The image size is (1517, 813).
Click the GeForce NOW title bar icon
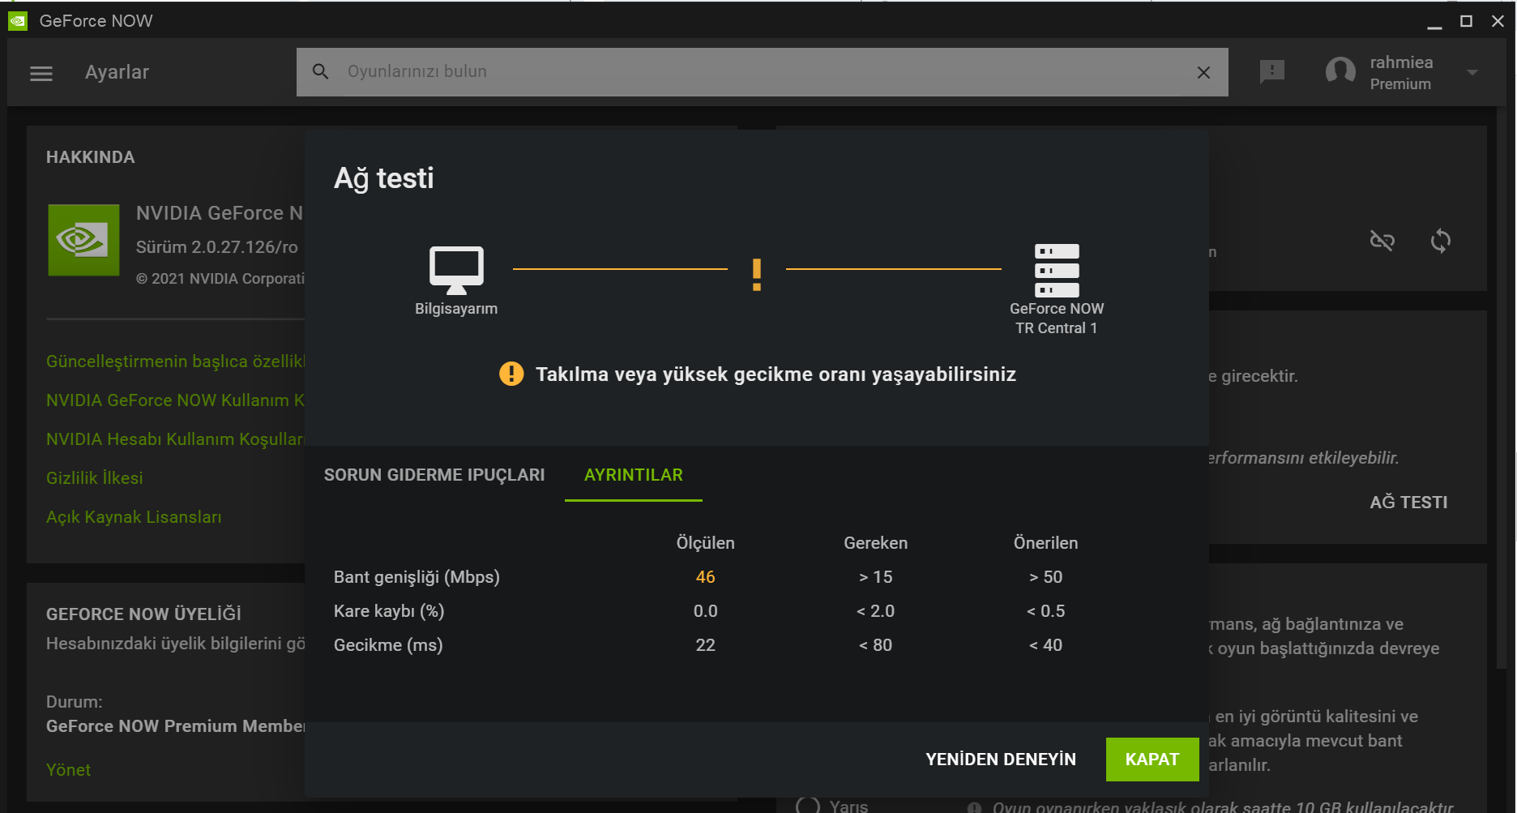18,21
